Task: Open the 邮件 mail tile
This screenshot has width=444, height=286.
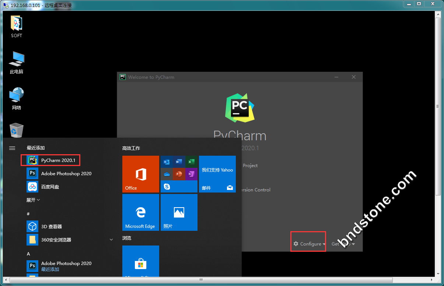Action: (217, 174)
